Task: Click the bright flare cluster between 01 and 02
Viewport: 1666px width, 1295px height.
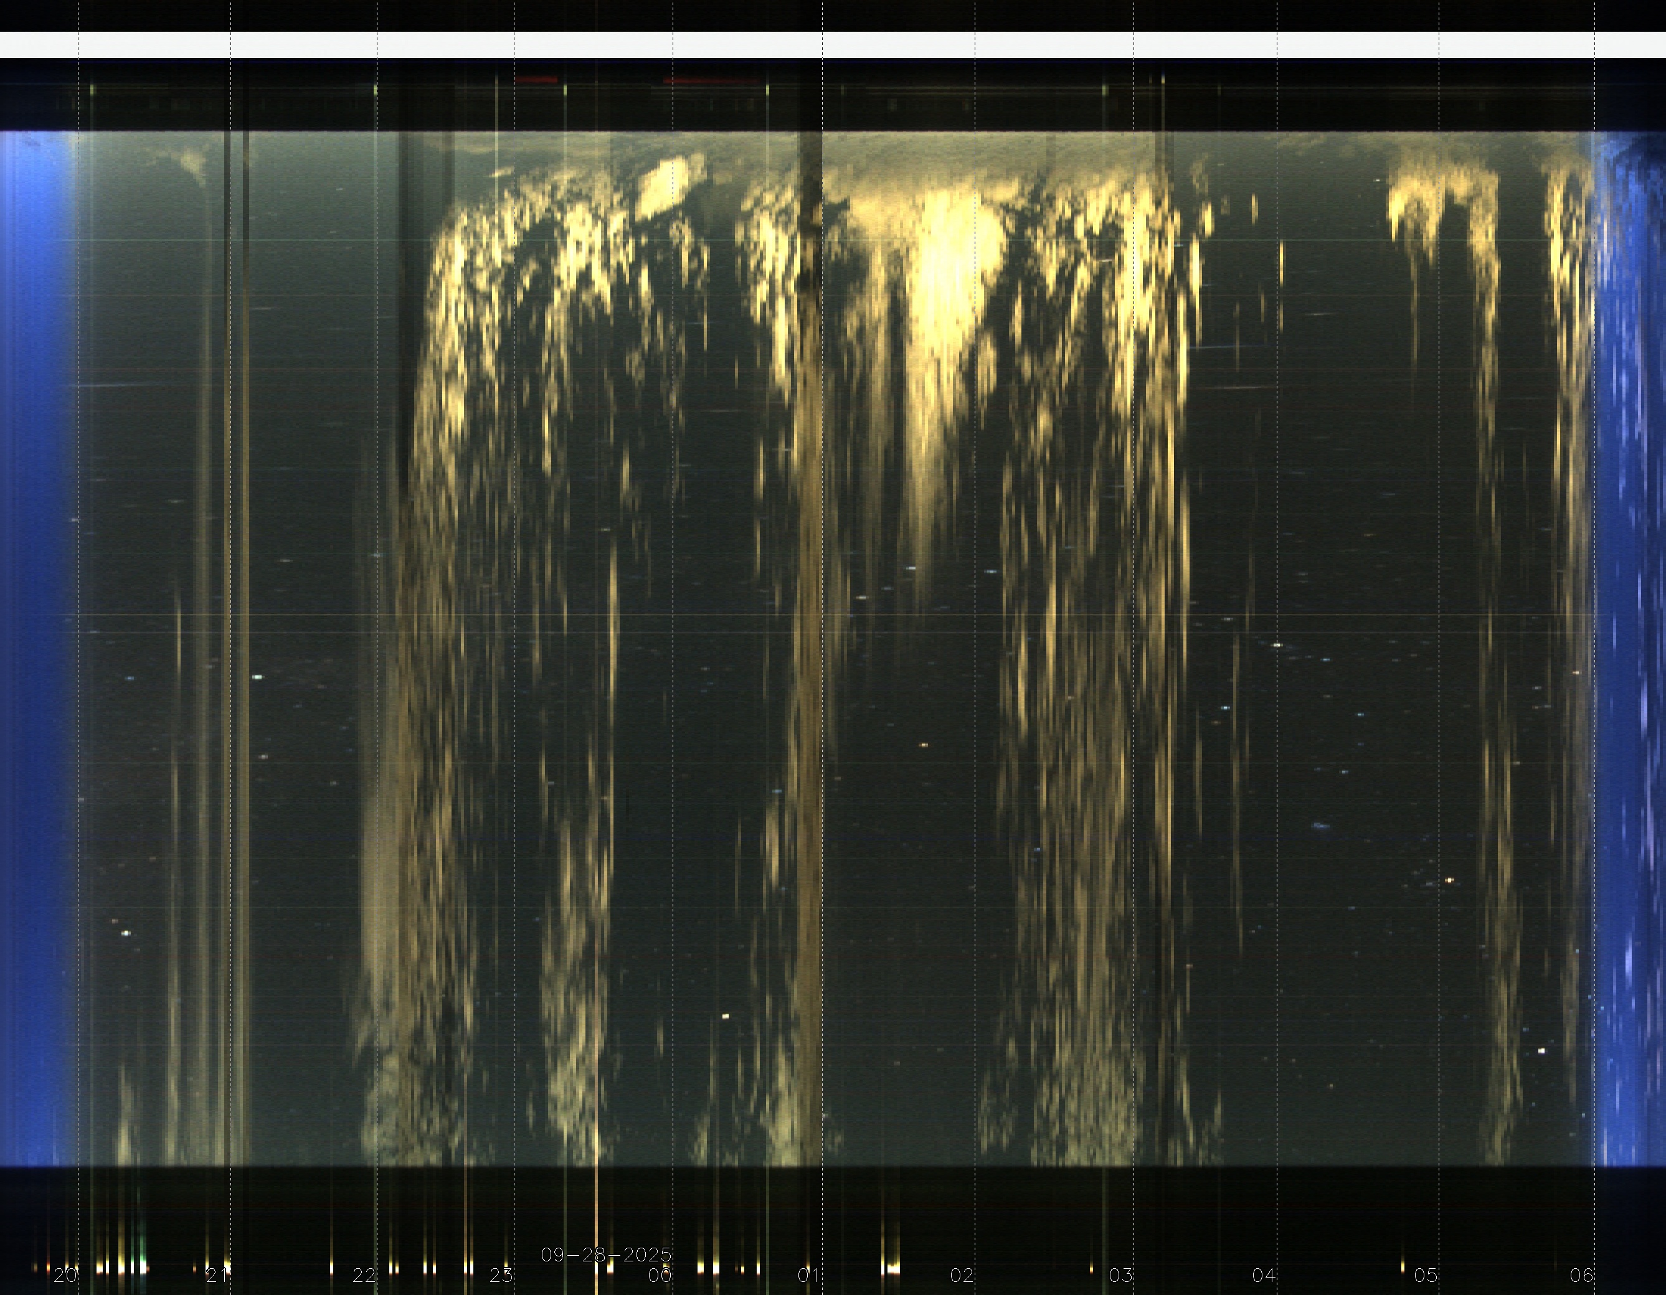Action: [x=891, y=1268]
